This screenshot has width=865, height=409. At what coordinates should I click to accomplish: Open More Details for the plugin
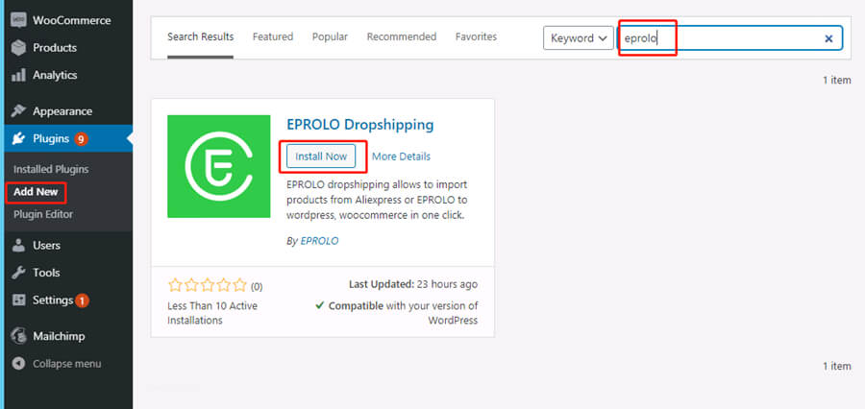tap(401, 156)
